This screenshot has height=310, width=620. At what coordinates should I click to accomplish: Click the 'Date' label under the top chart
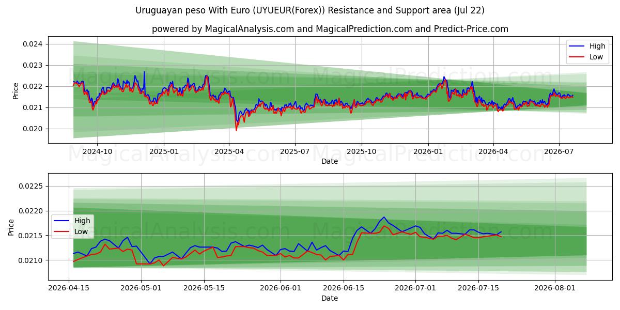(330, 161)
